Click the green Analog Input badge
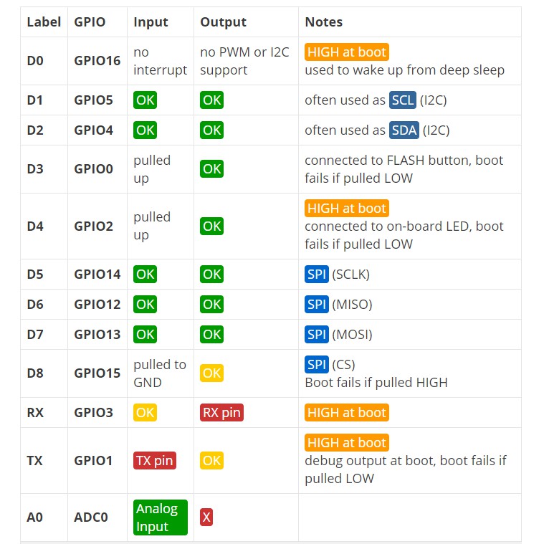 click(x=161, y=517)
